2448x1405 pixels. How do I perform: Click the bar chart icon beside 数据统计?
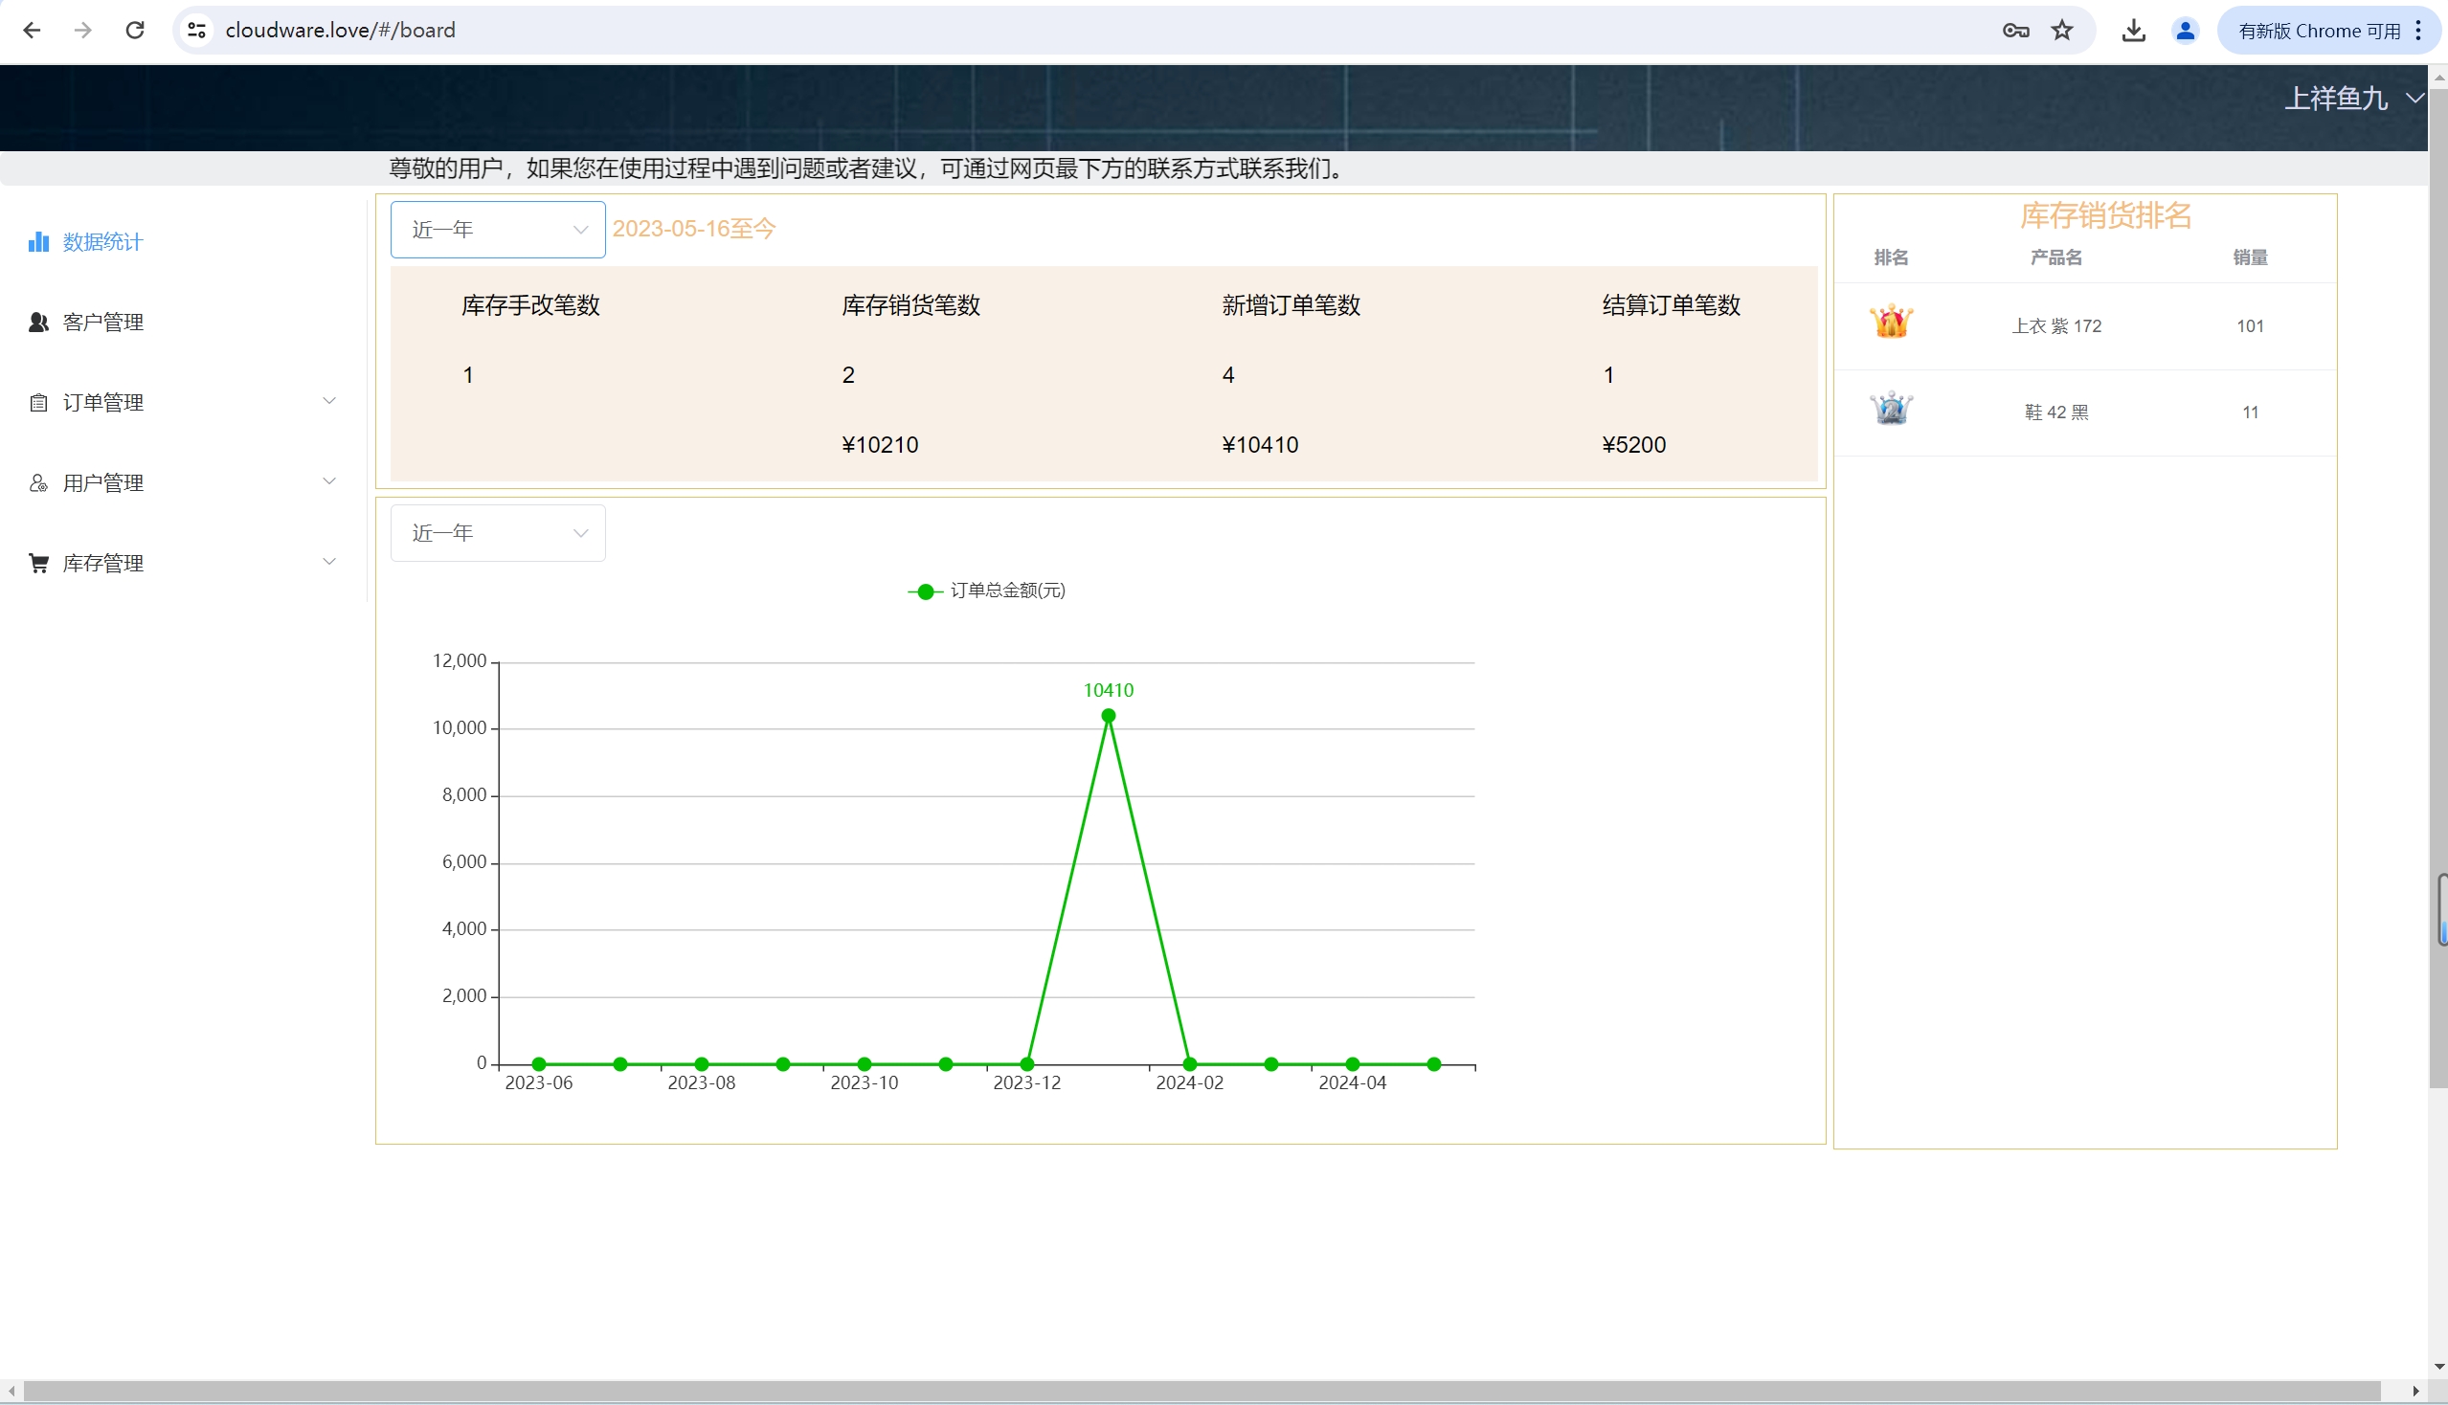pyautogui.click(x=38, y=241)
